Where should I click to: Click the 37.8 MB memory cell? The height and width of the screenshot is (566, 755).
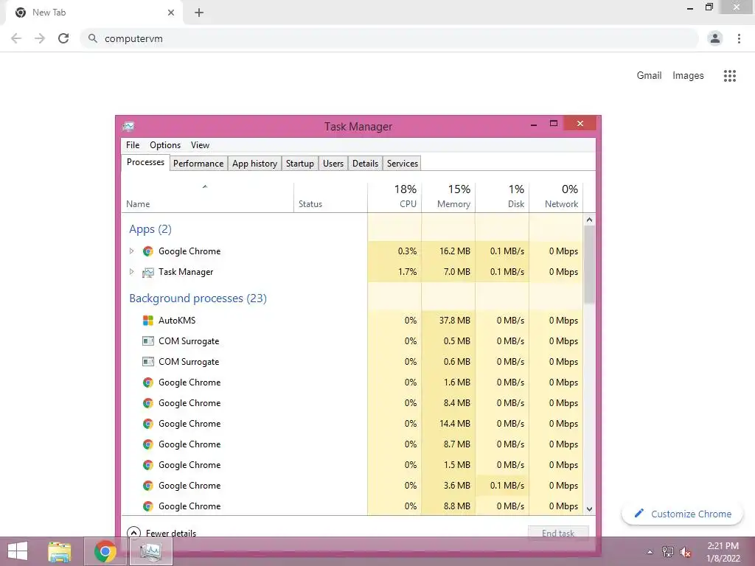[x=448, y=321]
